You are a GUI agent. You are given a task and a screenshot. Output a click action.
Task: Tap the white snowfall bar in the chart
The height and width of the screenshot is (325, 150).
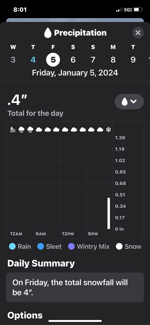click(x=109, y=213)
